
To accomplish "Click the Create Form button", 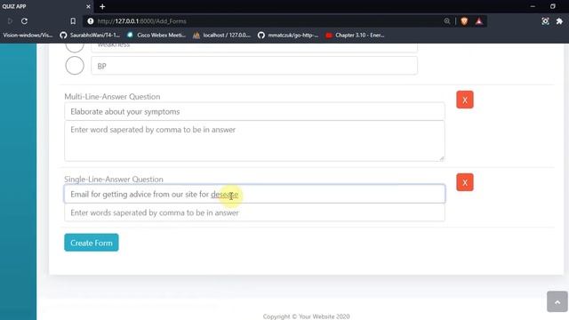I will [92, 243].
